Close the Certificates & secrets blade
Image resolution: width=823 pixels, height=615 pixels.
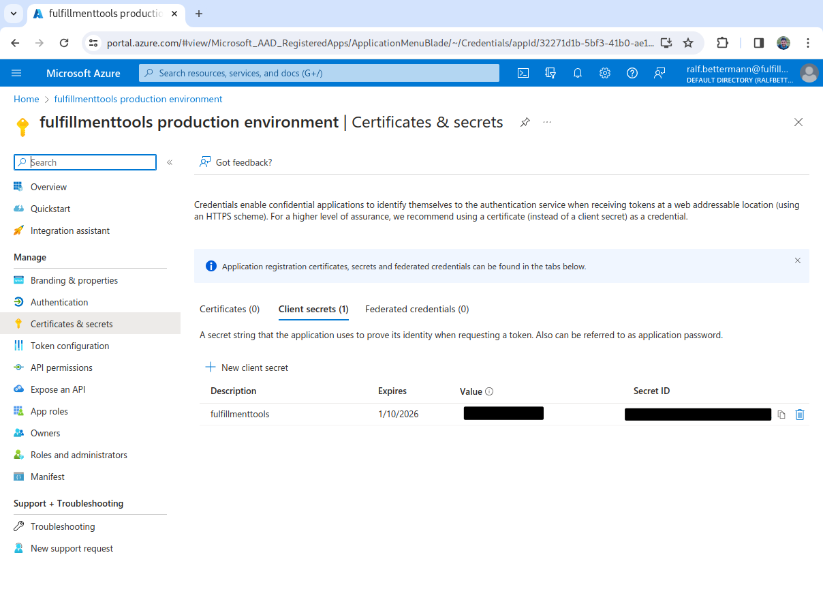[798, 122]
